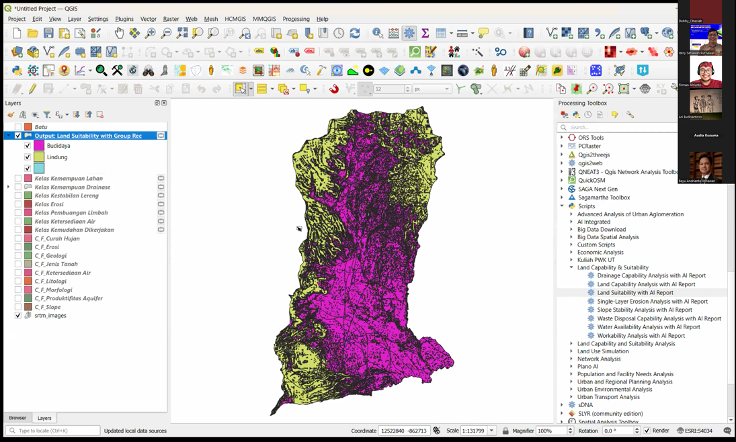The image size is (736, 442).
Task: Refresh the map canvas with the blue arrows icon
Action: [x=355, y=33]
